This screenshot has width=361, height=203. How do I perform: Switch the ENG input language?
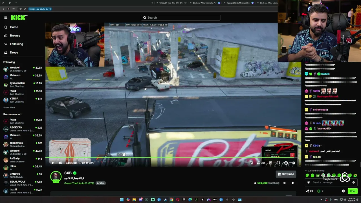click(x=336, y=200)
